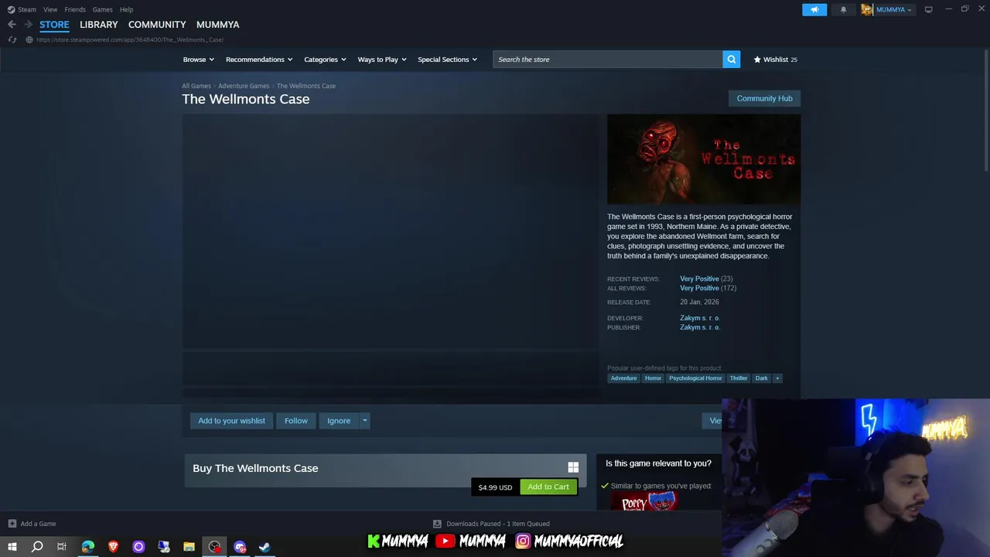Click the Steam logo menu icon

coord(11,9)
